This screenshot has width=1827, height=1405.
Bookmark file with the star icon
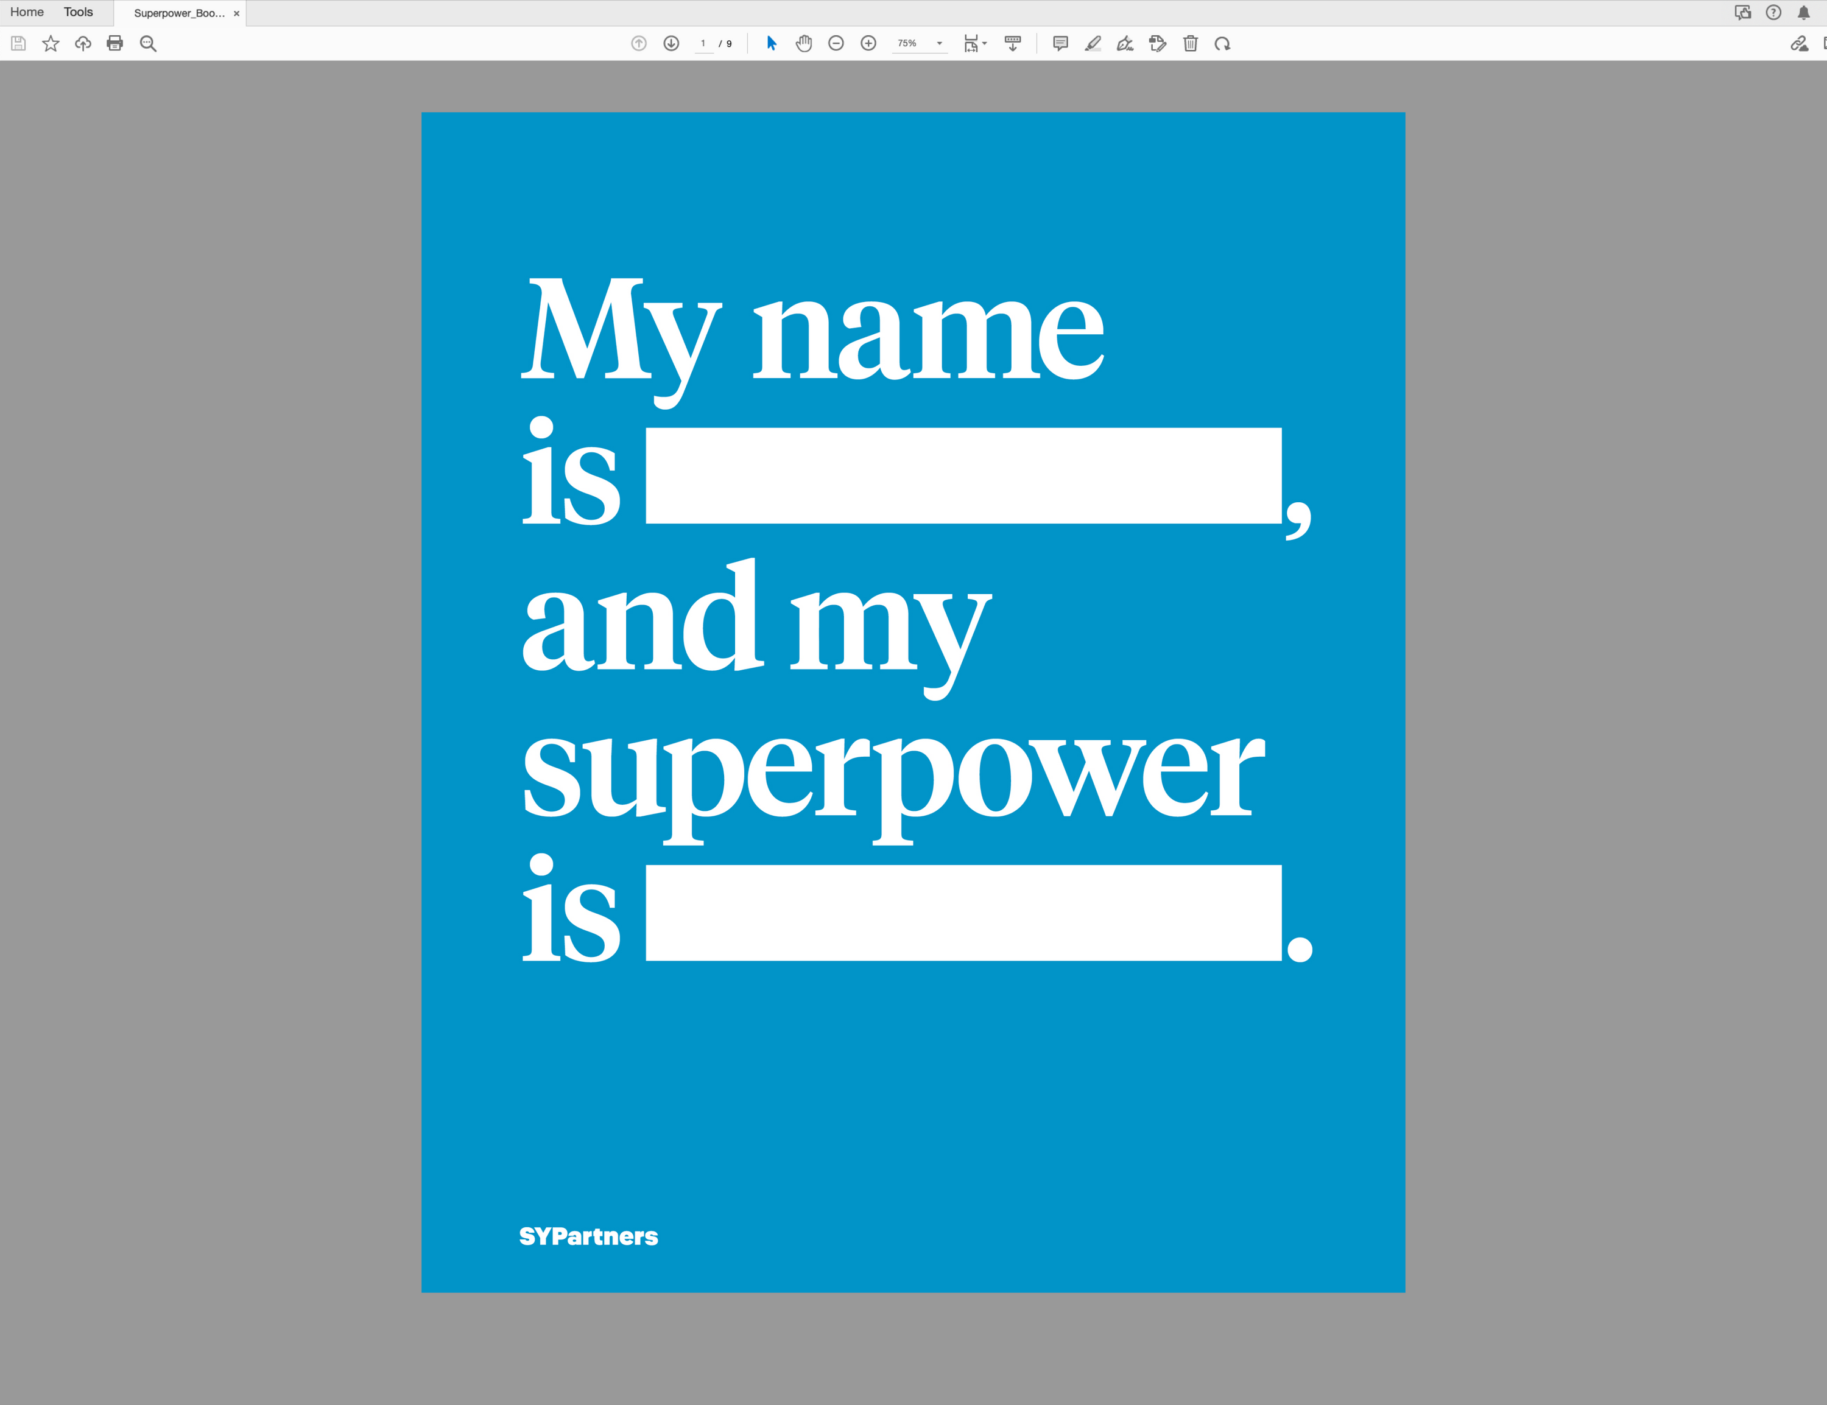pos(51,43)
